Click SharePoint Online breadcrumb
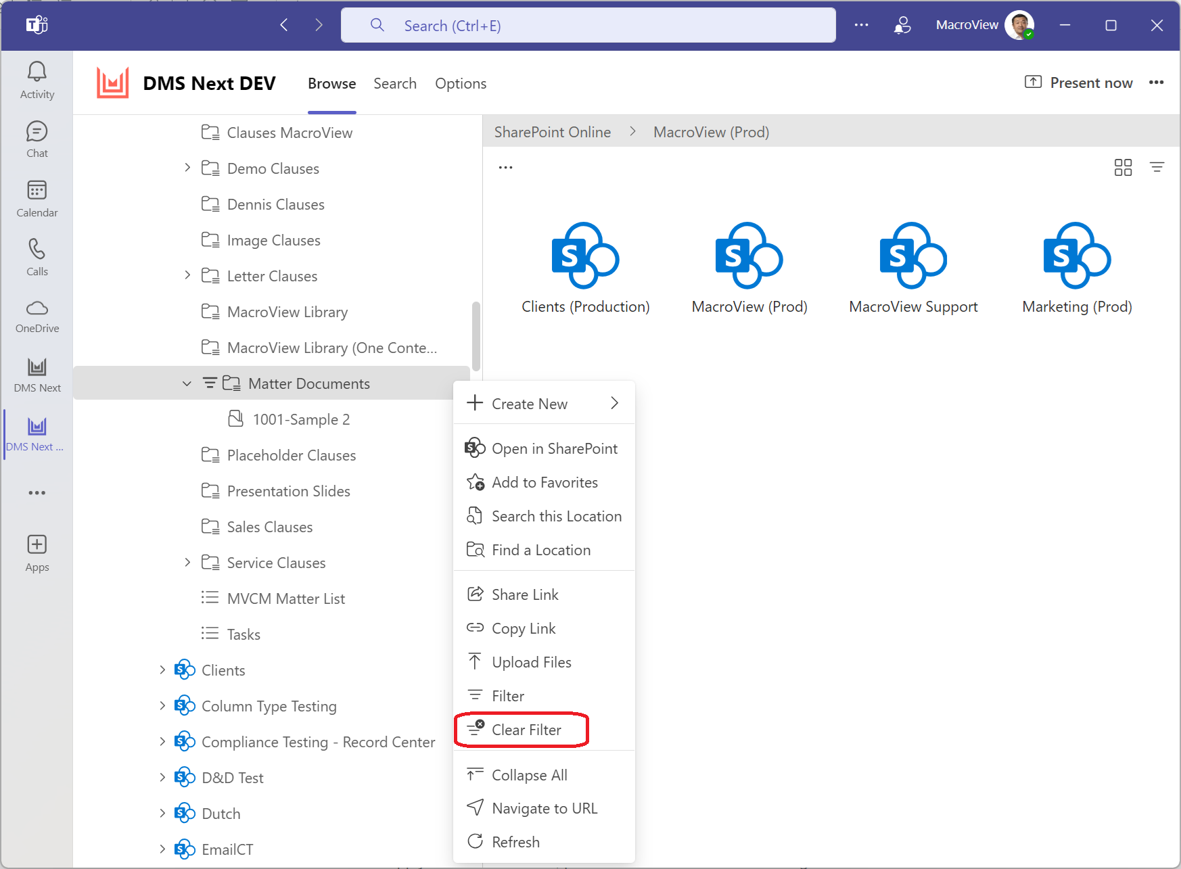 (552, 132)
